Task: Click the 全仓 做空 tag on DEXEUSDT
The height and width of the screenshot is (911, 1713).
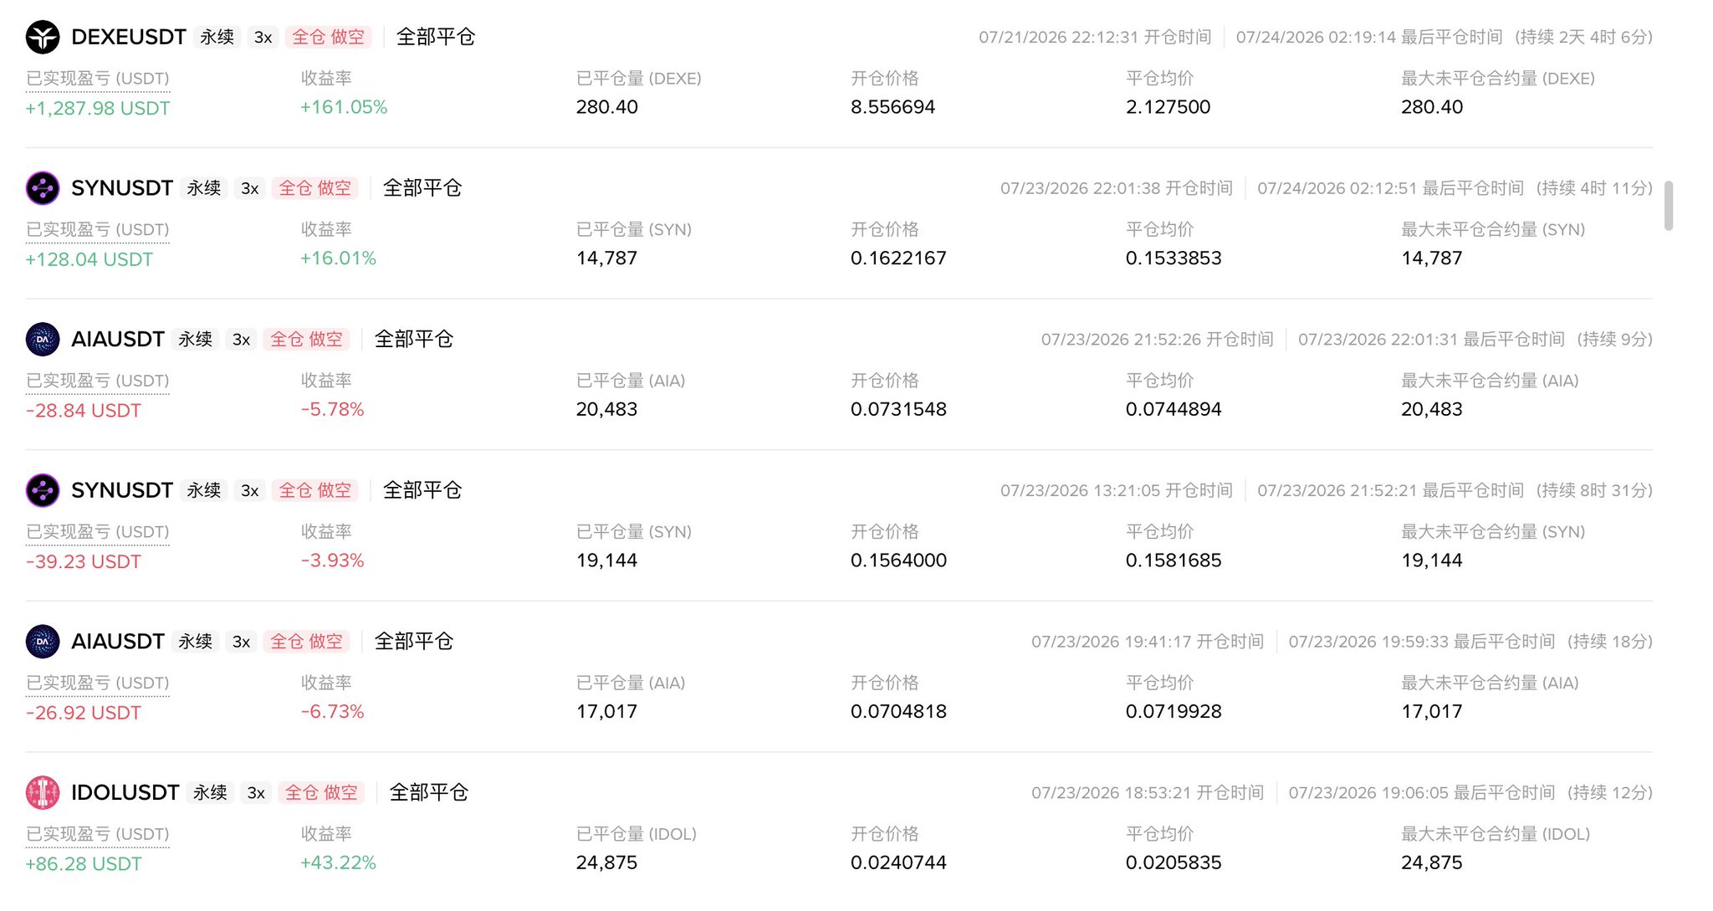Action: [328, 37]
